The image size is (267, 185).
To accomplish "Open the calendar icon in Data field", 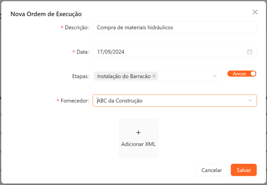I will point(250,52).
